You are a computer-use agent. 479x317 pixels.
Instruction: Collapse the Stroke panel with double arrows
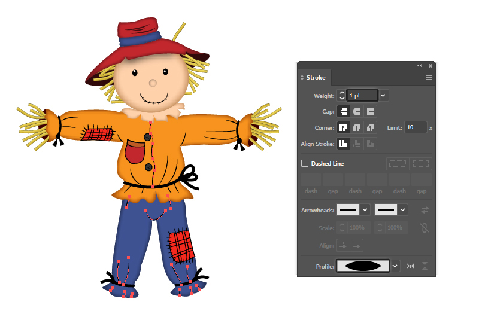coord(420,65)
